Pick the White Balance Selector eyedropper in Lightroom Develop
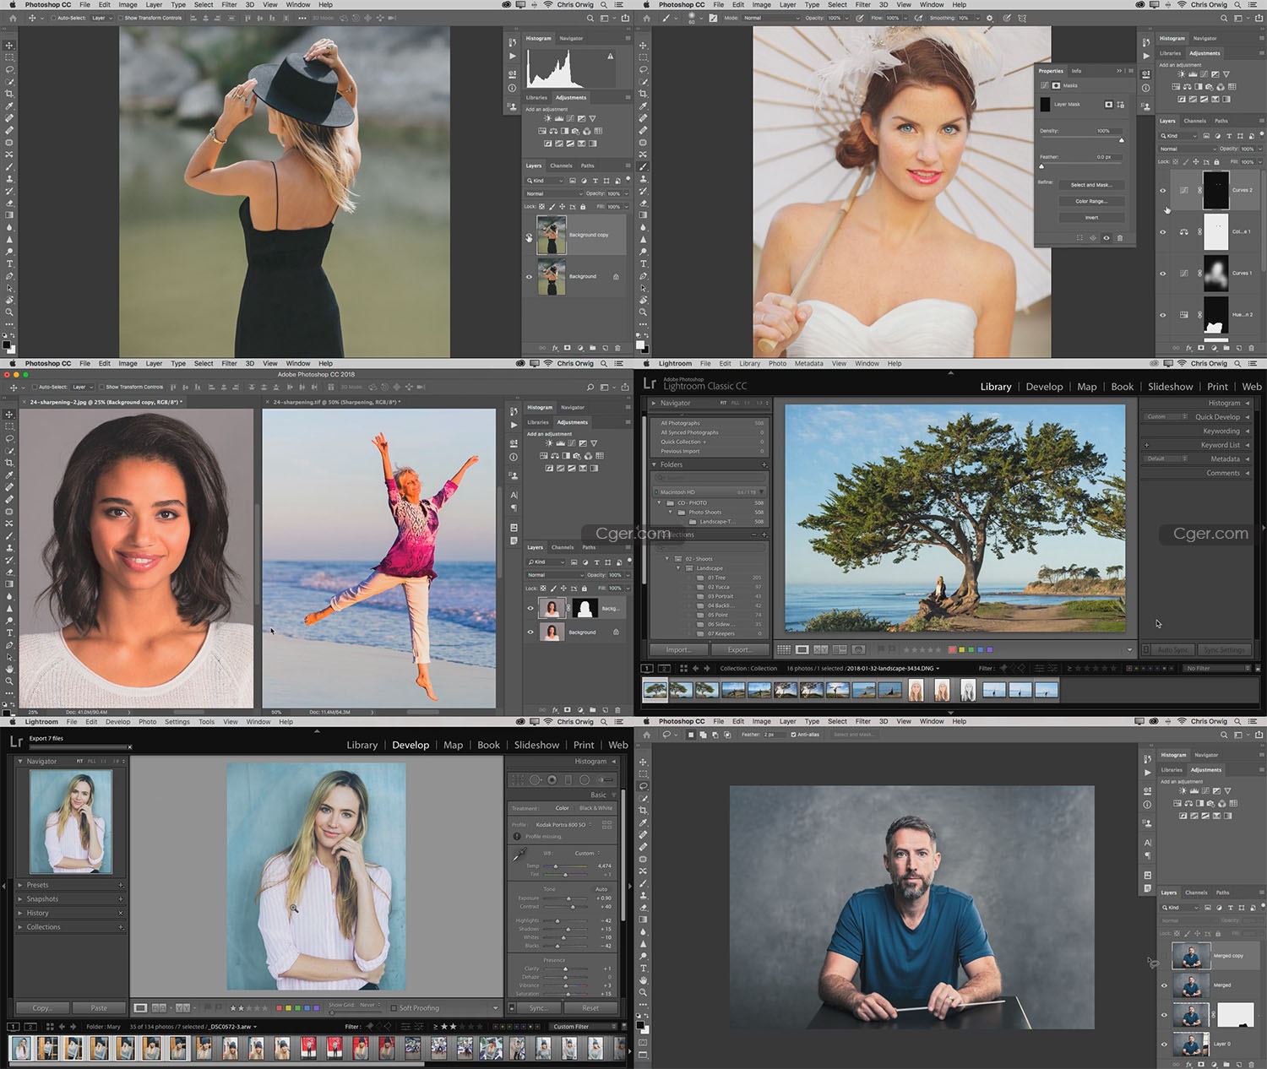Image resolution: width=1267 pixels, height=1069 pixels. 519,855
